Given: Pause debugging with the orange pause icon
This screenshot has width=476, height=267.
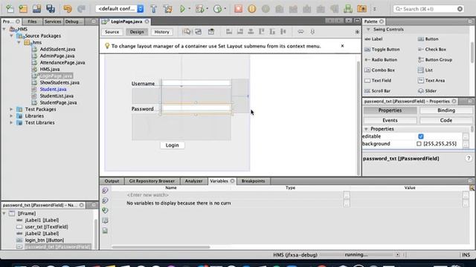Looking at the screenshot, I should pos(251,9).
